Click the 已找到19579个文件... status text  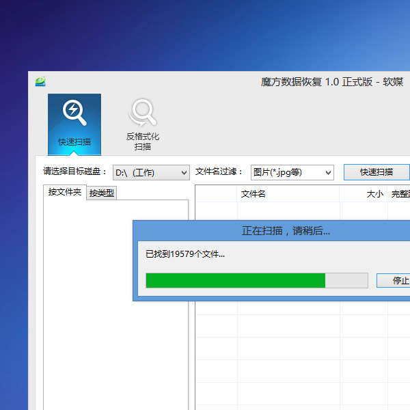(185, 254)
